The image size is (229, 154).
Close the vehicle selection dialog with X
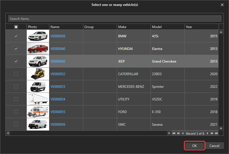click(x=222, y=5)
